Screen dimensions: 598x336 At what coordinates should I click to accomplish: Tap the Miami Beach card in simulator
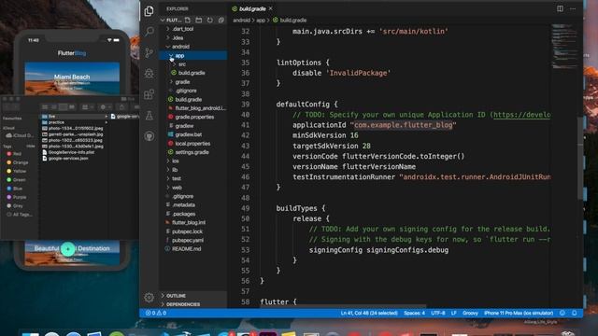(72, 78)
